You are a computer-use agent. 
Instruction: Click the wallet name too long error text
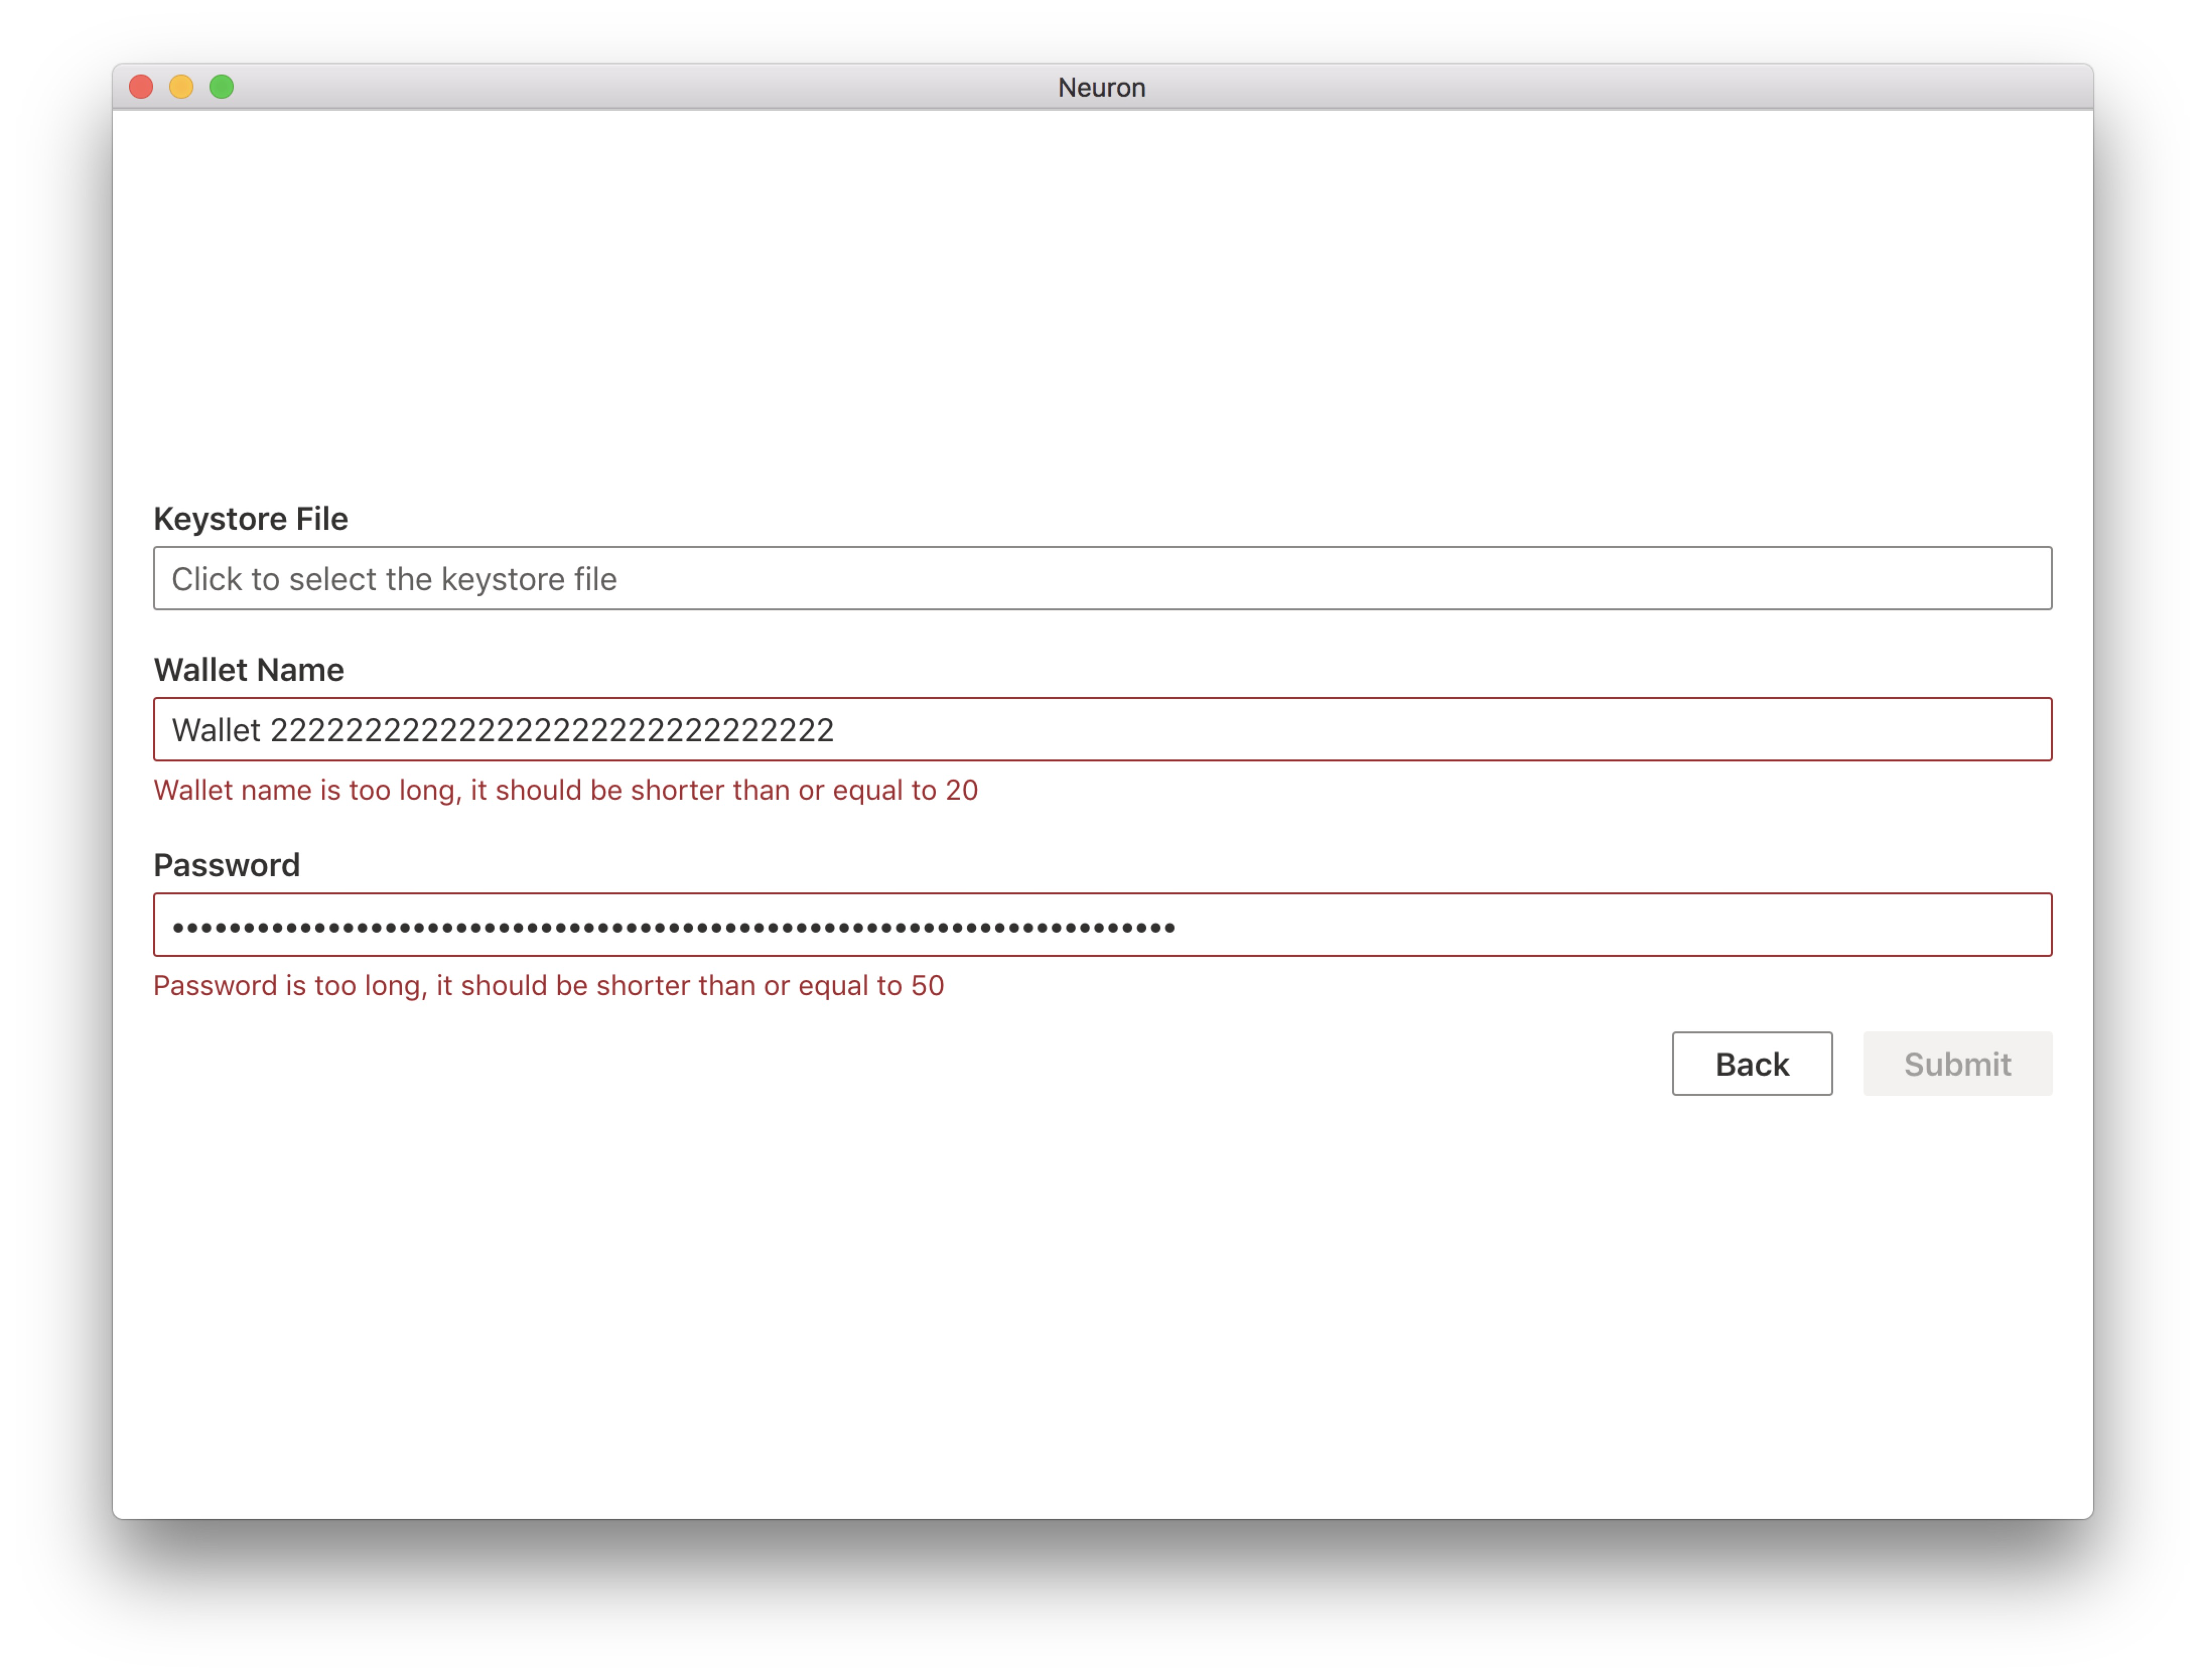(565, 790)
